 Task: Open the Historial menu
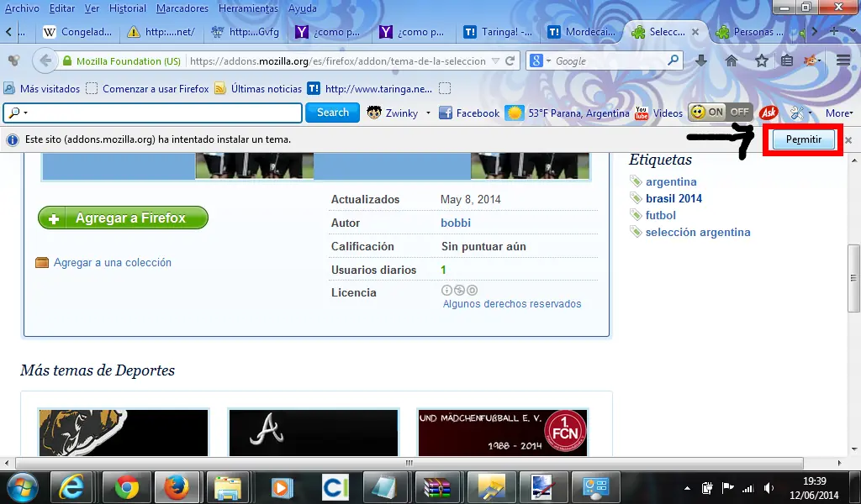tap(128, 8)
